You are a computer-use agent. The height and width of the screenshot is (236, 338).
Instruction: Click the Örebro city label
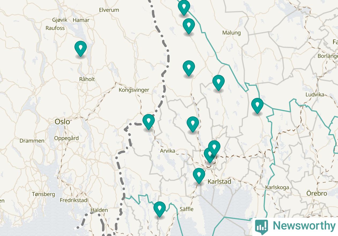317,193
